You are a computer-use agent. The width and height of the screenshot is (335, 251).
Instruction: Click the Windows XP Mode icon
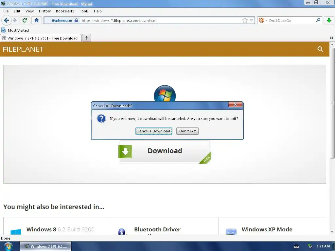(231, 232)
